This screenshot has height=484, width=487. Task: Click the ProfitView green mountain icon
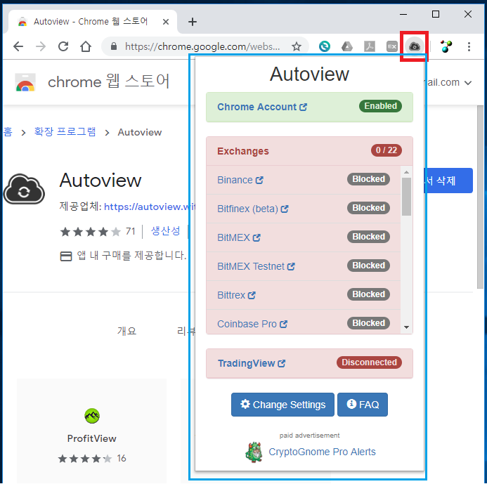pyautogui.click(x=92, y=416)
